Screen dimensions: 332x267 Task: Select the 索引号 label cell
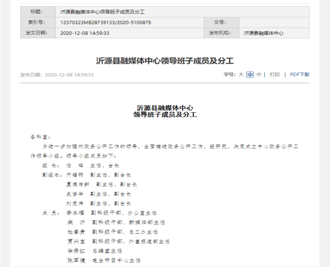click(38, 22)
